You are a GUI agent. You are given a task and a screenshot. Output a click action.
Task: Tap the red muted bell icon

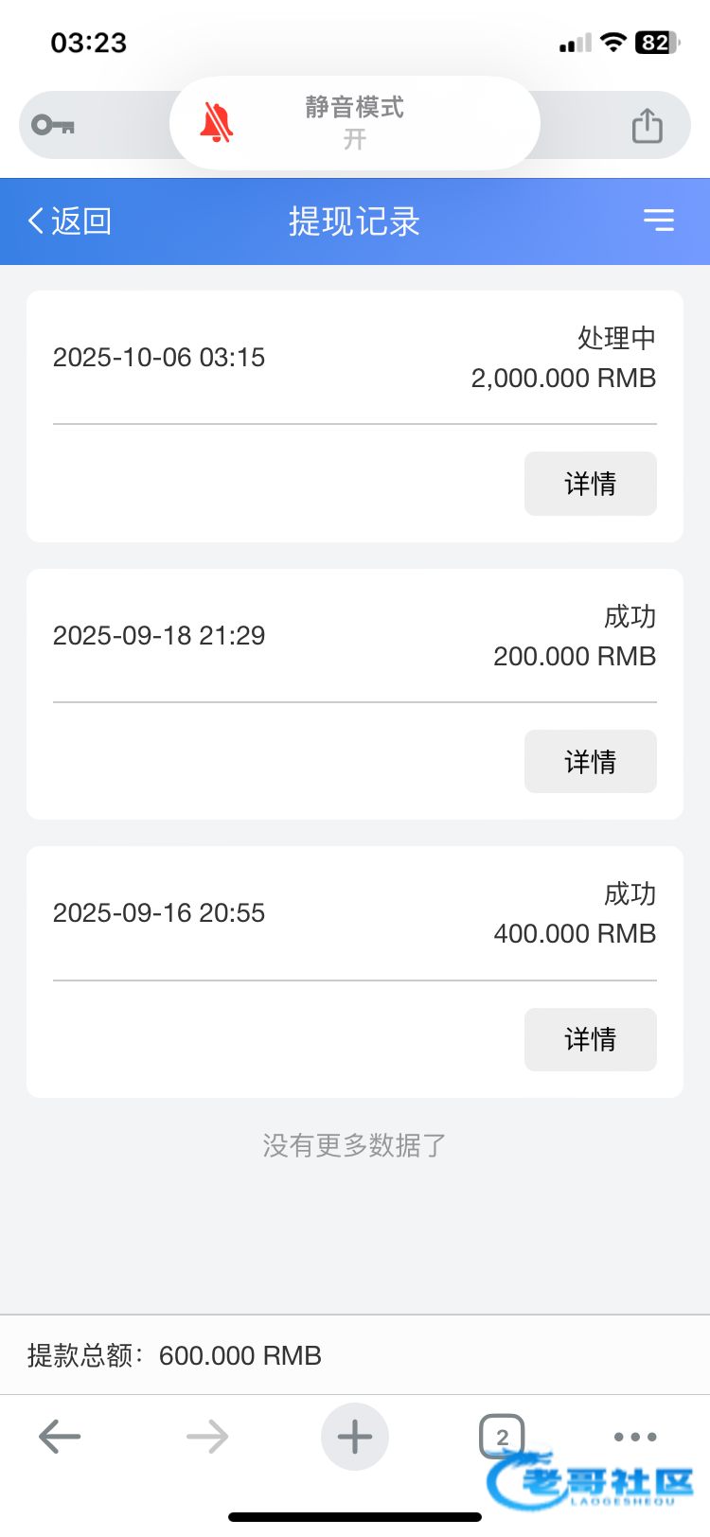(x=217, y=124)
